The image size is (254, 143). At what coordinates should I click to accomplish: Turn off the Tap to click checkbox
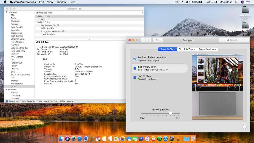[135, 77]
